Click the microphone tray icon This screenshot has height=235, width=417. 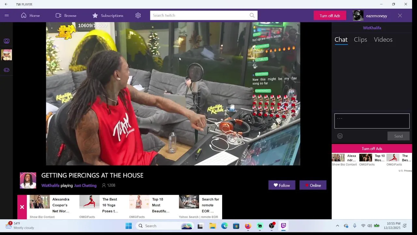[354, 226]
